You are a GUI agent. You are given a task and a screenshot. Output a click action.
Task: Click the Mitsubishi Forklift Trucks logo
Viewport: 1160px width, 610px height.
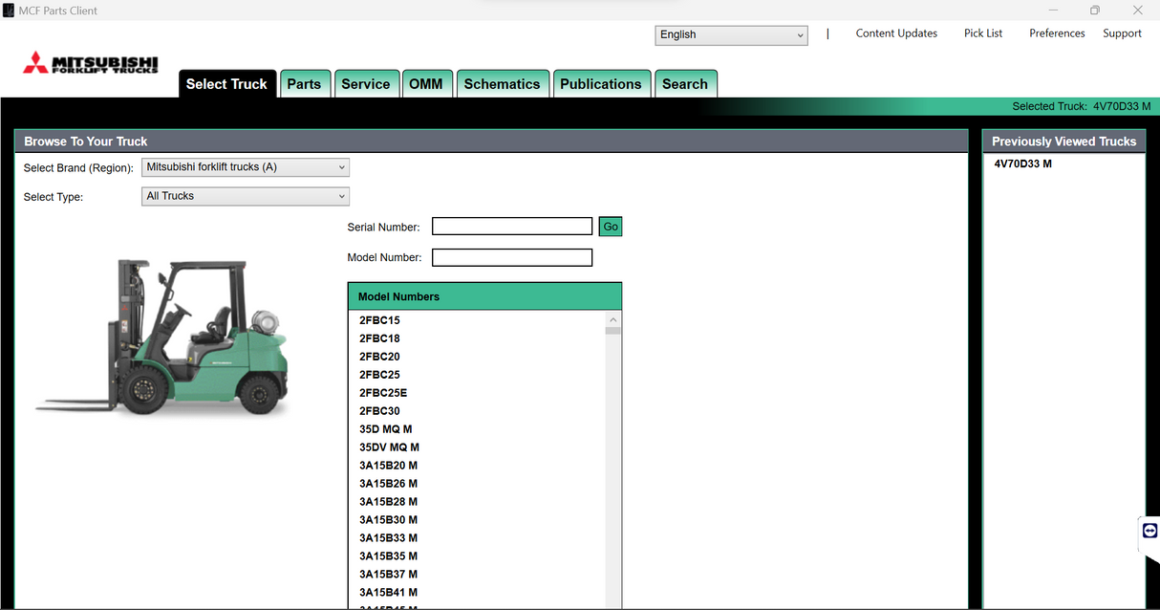pyautogui.click(x=91, y=64)
